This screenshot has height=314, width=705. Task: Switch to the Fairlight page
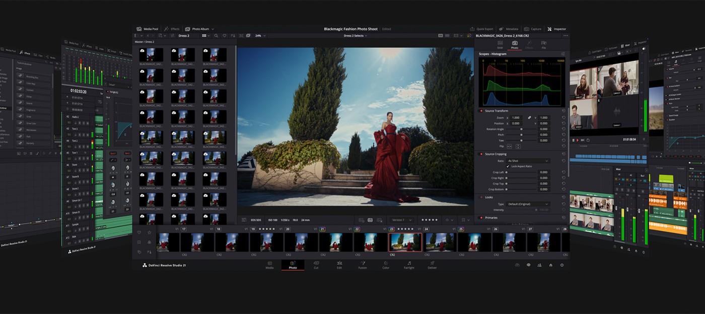coord(408,264)
